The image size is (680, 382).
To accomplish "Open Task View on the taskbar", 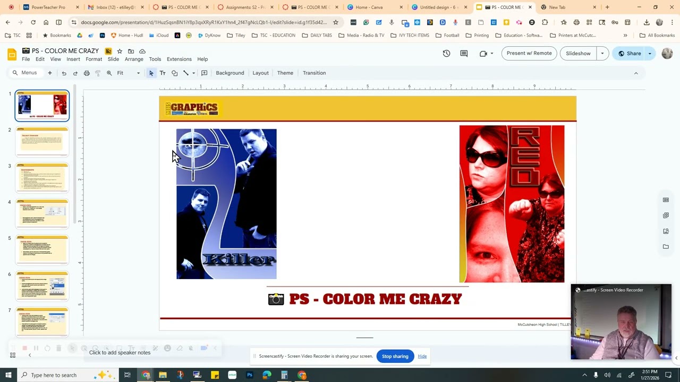I will click(x=127, y=375).
